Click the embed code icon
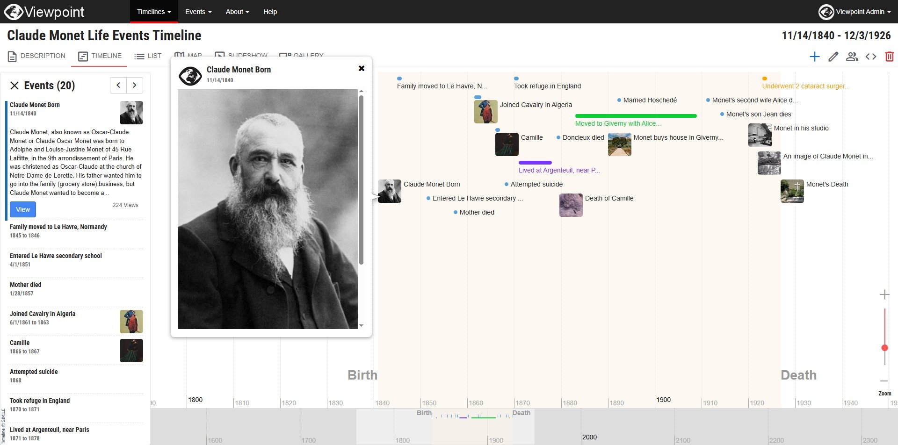 pos(871,56)
